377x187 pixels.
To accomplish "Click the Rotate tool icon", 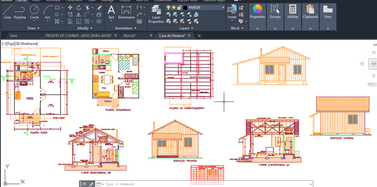I will pyautogui.click(x=79, y=8).
